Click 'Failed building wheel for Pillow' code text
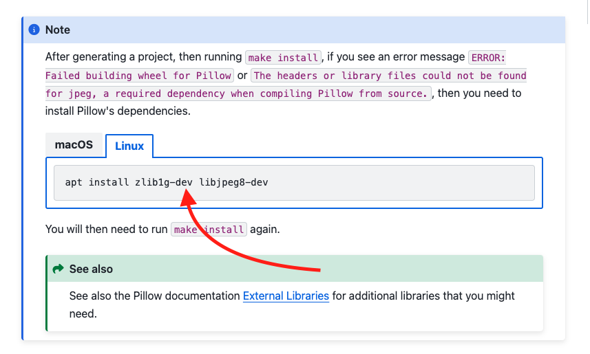This screenshot has width=590, height=354. pyautogui.click(x=138, y=76)
